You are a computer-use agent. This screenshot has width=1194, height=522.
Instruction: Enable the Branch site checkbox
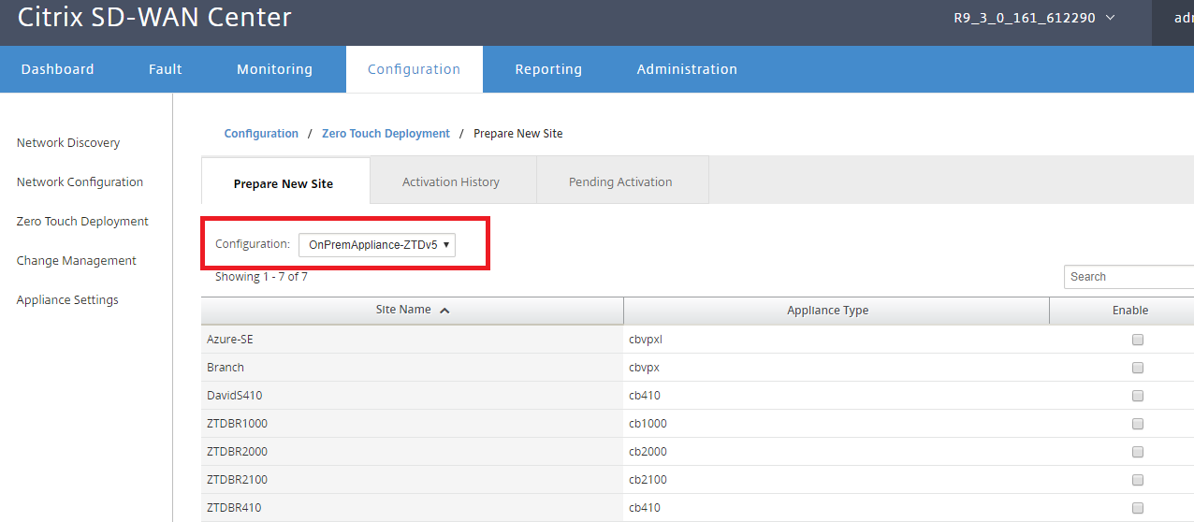tap(1138, 368)
